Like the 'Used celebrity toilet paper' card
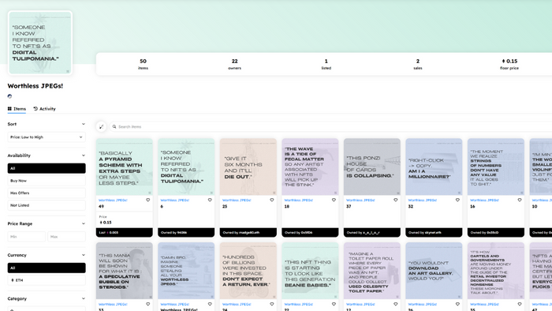 click(396, 304)
